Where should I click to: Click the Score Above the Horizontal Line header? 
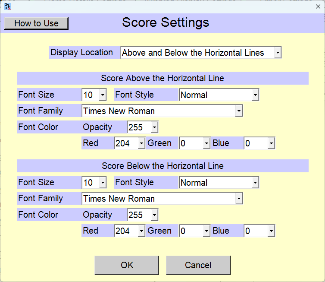[162, 78]
